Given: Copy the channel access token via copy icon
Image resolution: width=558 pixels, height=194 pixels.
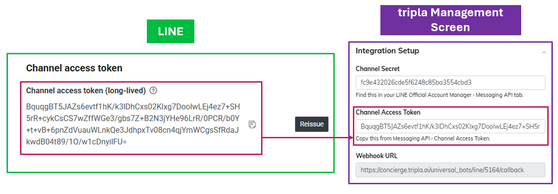Looking at the screenshot, I should [x=252, y=124].
